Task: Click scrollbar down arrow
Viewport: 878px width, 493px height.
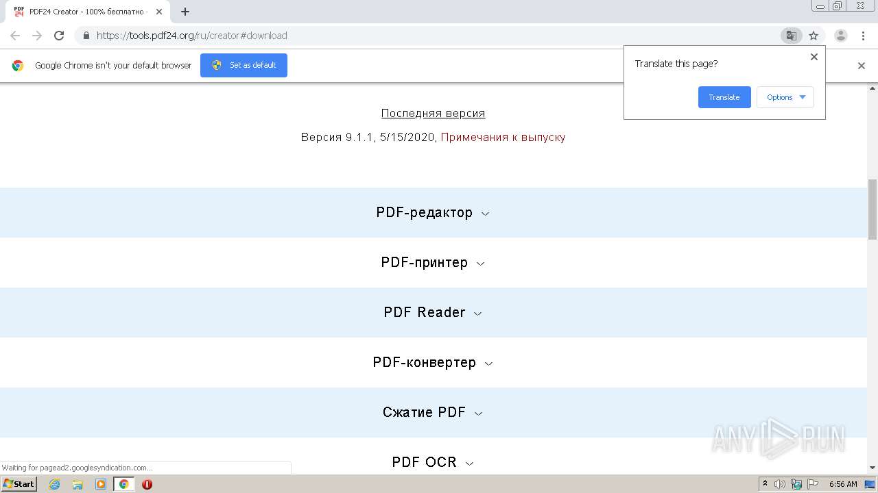Action: (873, 468)
